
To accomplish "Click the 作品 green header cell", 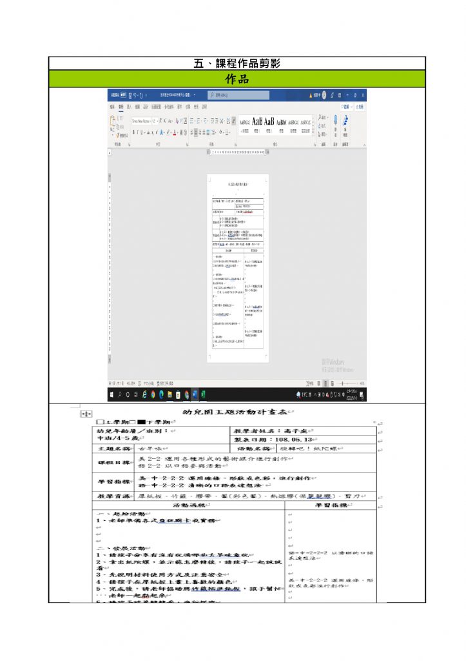I will tap(237, 79).
